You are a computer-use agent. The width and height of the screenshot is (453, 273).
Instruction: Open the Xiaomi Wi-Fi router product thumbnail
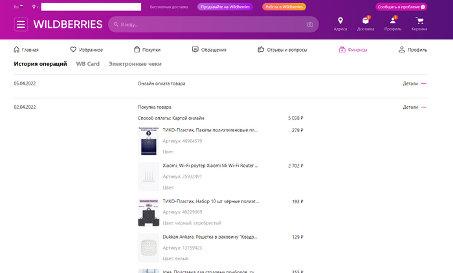pyautogui.click(x=149, y=176)
